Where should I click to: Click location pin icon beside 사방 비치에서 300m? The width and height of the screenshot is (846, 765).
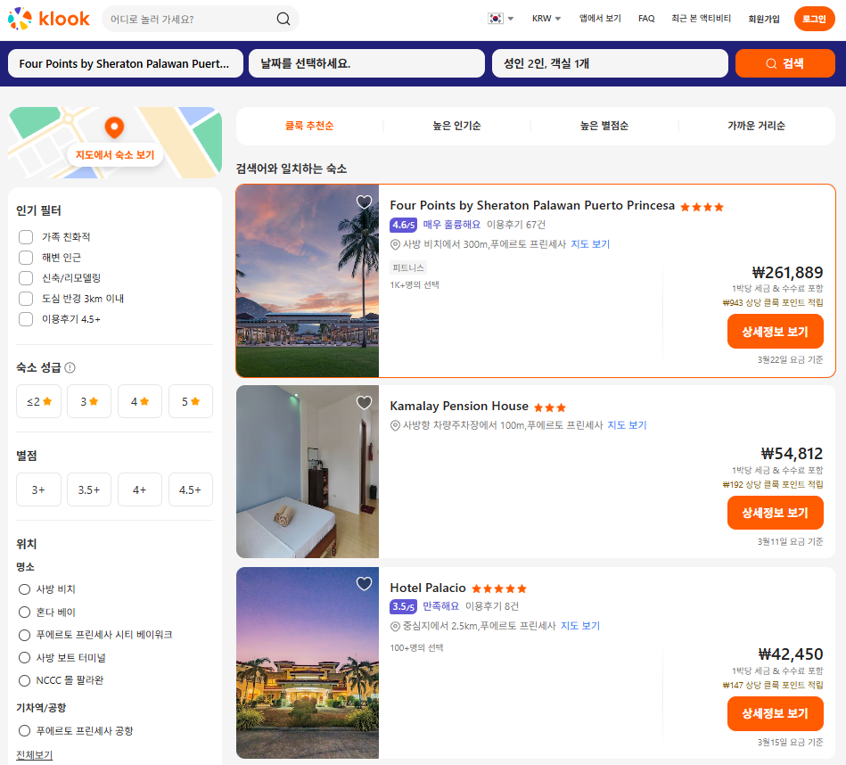[x=396, y=244]
